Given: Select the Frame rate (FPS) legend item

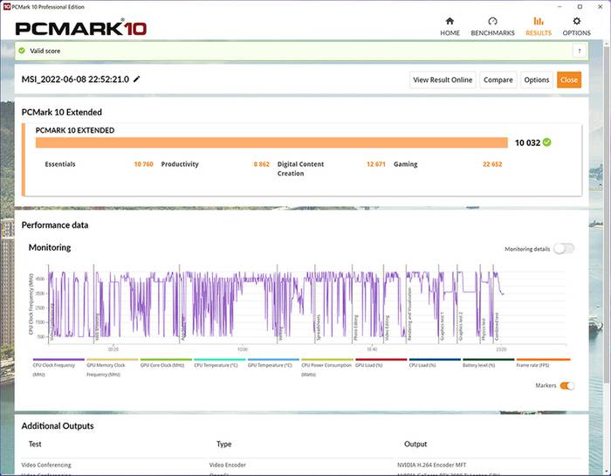Looking at the screenshot, I should [543, 363].
